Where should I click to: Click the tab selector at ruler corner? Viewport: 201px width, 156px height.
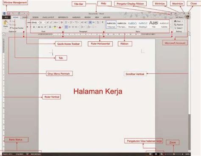[x=3, y=35]
